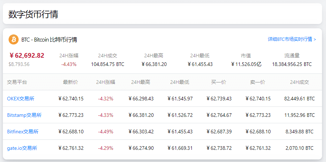326x162 pixels.
Task: Click the orange Bitcoin logo icon
Action: tap(14, 39)
